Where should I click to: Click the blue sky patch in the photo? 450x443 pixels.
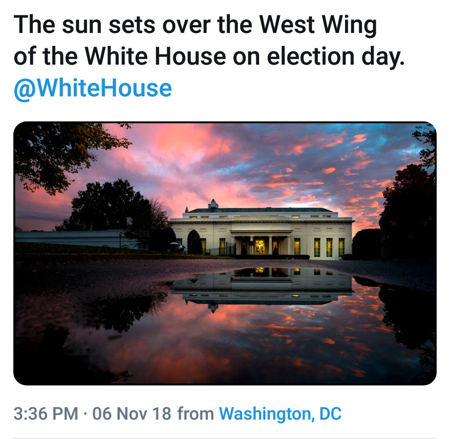coord(396,150)
